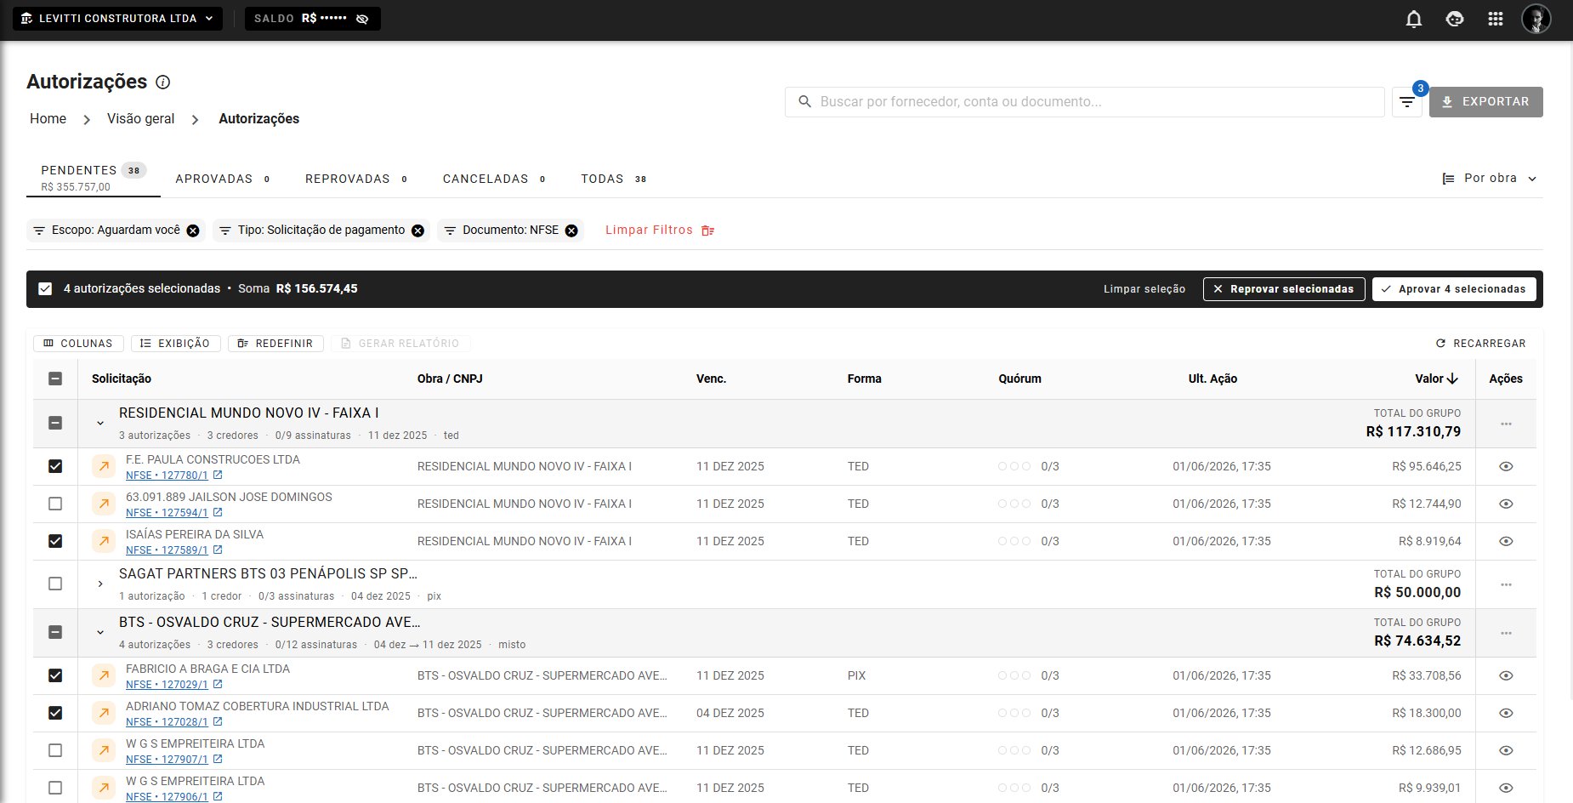Uncheck F.E. PAULA CONSTRUCOES LTDA checkbox
The height and width of the screenshot is (803, 1573).
(x=55, y=466)
